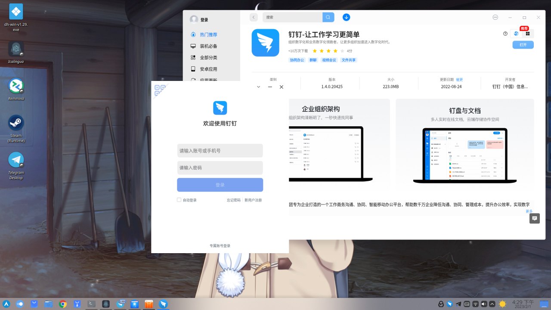This screenshot has width=551, height=310.
Task: Click the 催更 link beside 更新日期
Action: 459,80
